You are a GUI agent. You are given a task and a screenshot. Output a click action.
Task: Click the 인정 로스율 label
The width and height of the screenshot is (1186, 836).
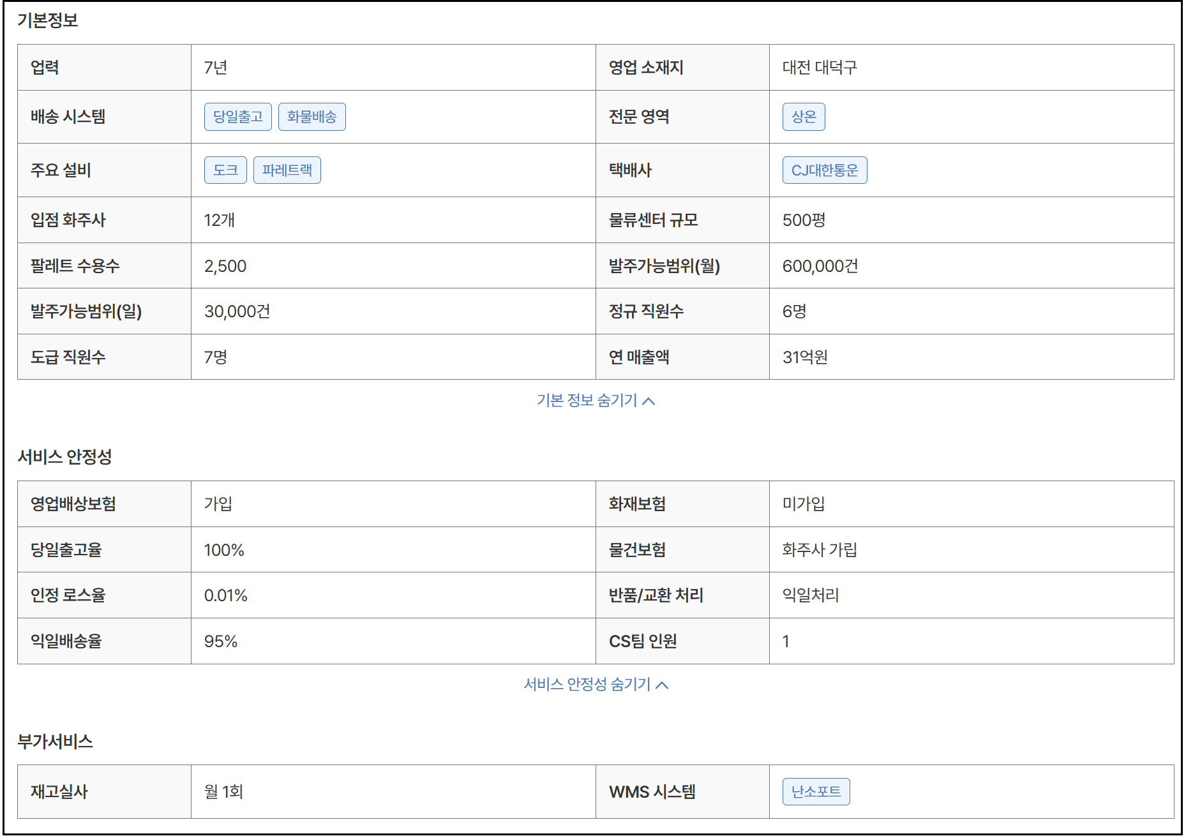(68, 595)
